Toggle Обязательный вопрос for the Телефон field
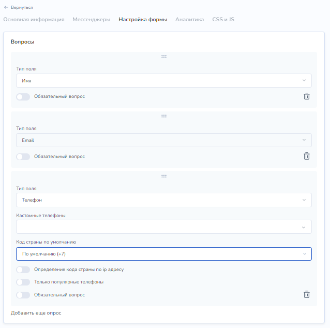 coord(23,295)
